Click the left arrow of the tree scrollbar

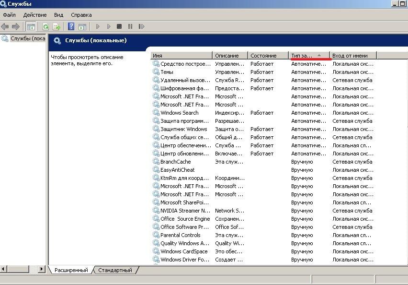[3, 269]
